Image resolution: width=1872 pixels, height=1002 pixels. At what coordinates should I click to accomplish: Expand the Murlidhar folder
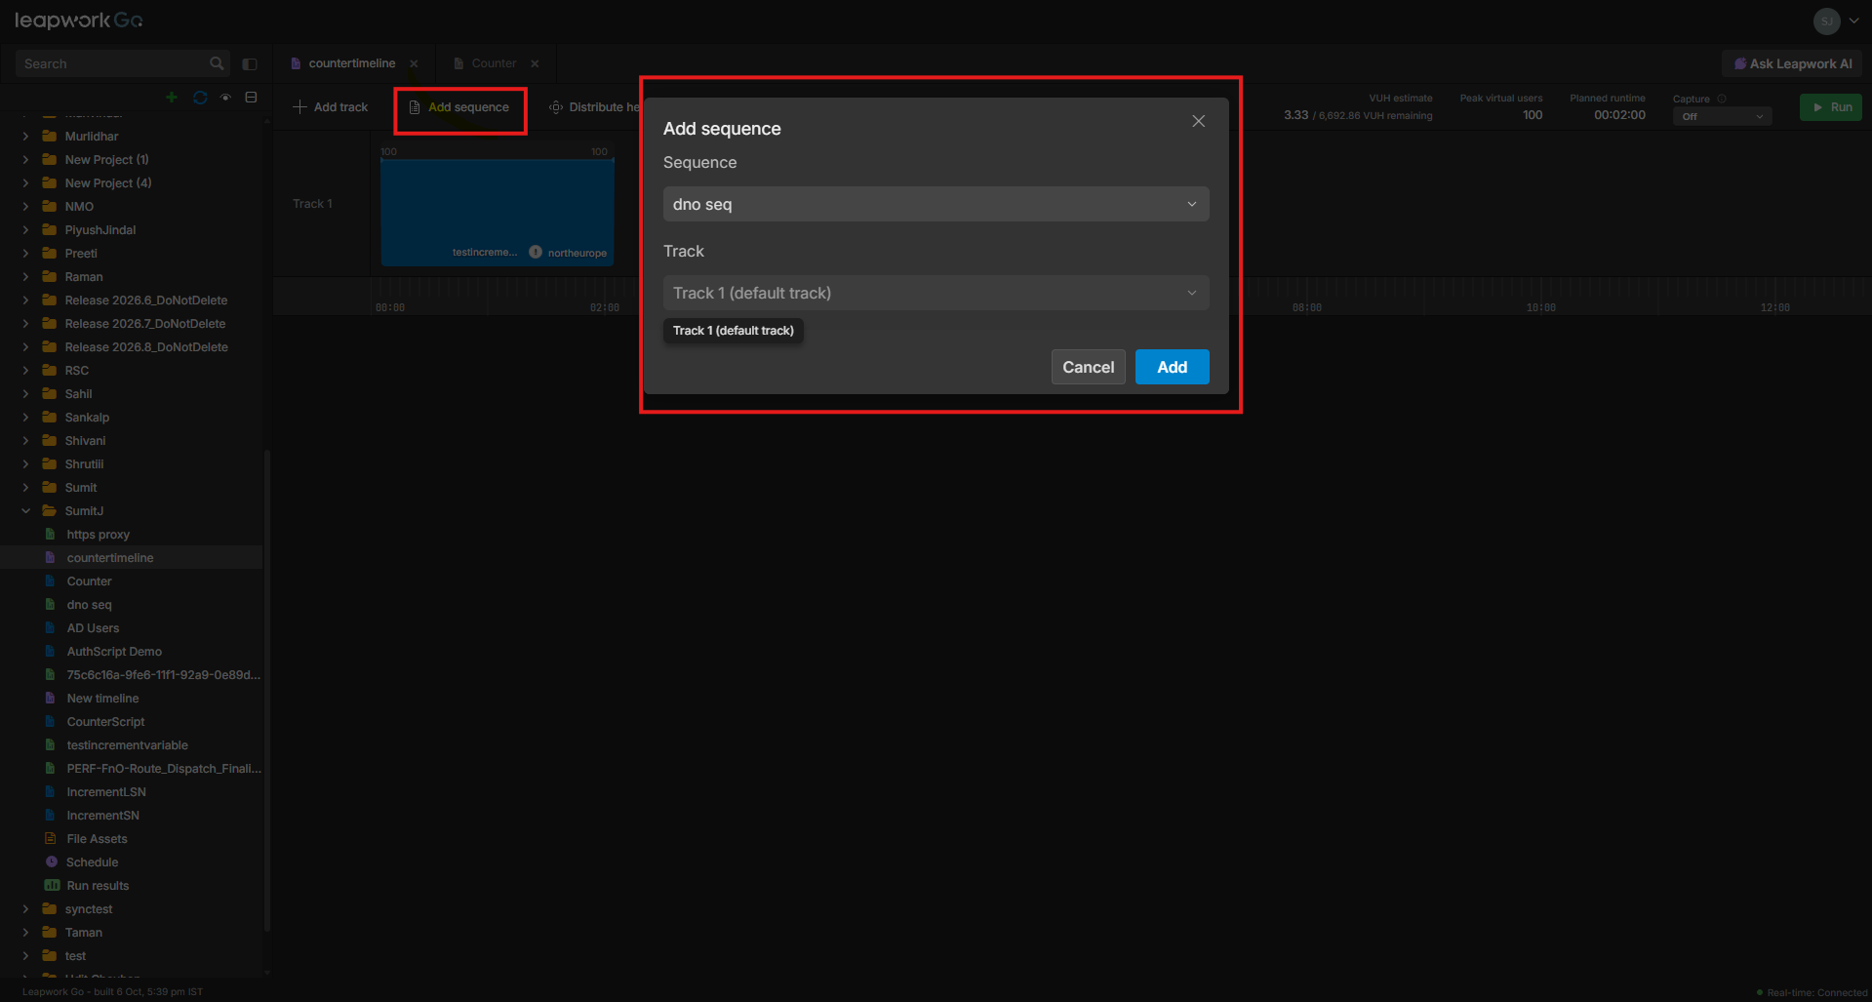tap(26, 137)
